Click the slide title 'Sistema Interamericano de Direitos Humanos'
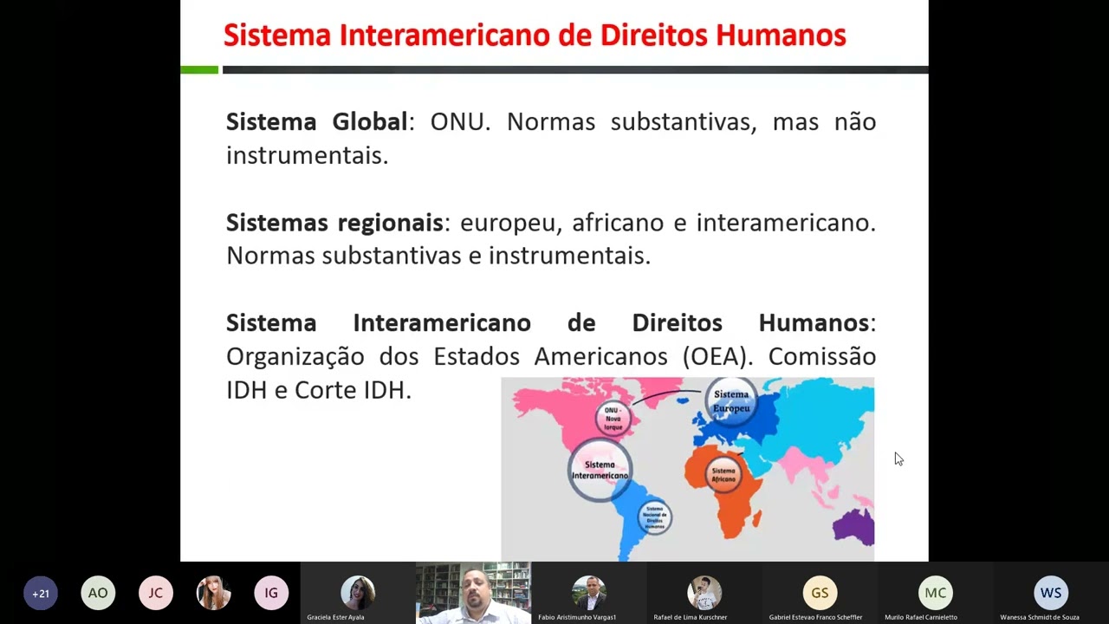Screen dimensions: 1109x624 pyautogui.click(x=535, y=36)
